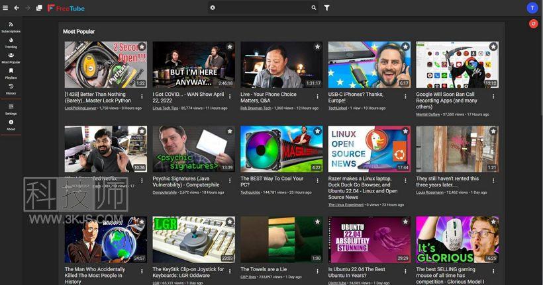543x285 pixels.
Task: Open title The Towels are a Lie
Action: (264, 269)
